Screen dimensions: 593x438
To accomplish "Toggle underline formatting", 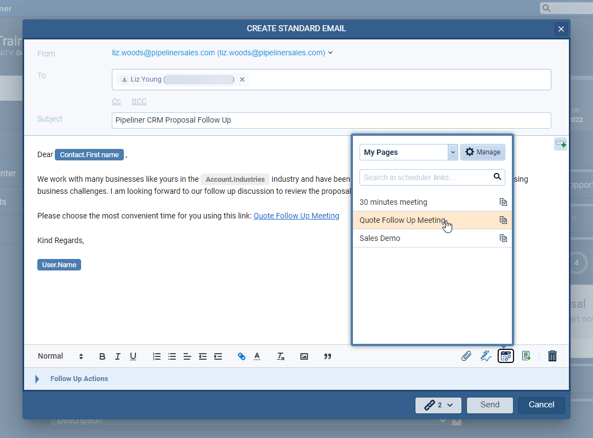I will [133, 356].
